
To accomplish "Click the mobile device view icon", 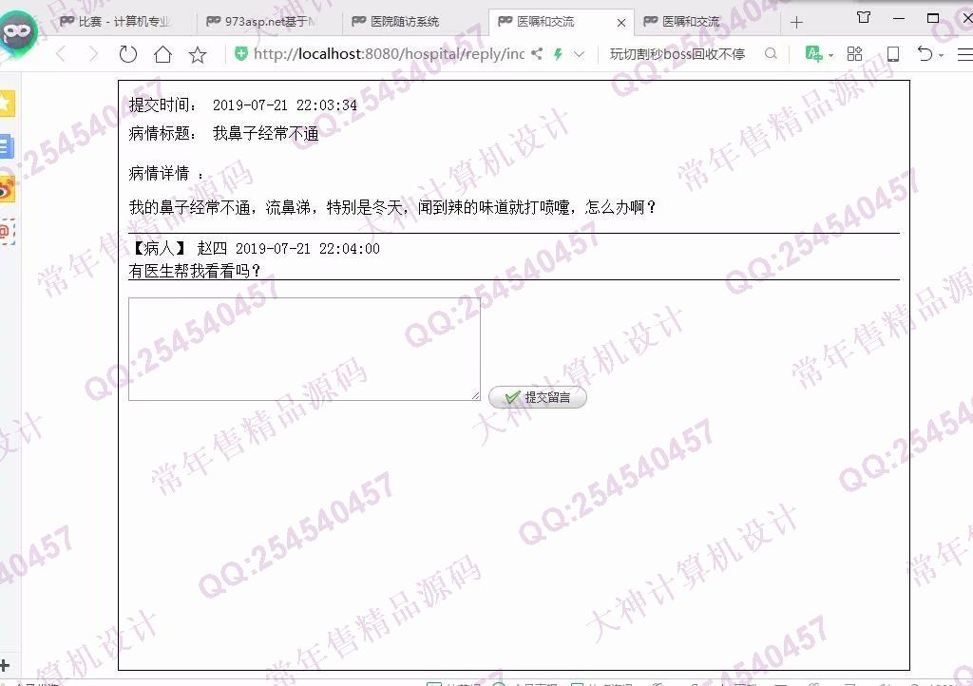I will pos(893,54).
